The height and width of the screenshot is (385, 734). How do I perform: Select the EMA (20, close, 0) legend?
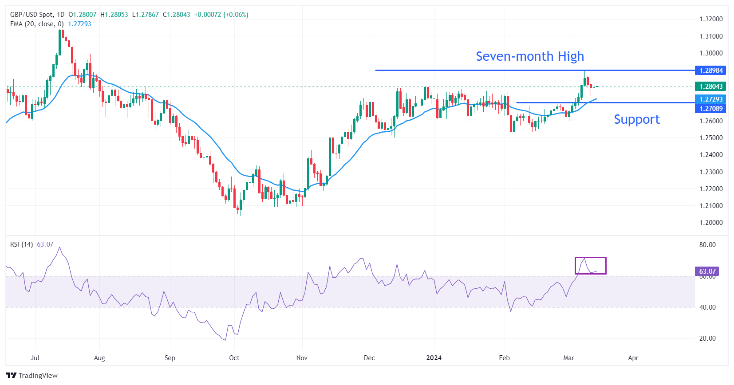37,24
